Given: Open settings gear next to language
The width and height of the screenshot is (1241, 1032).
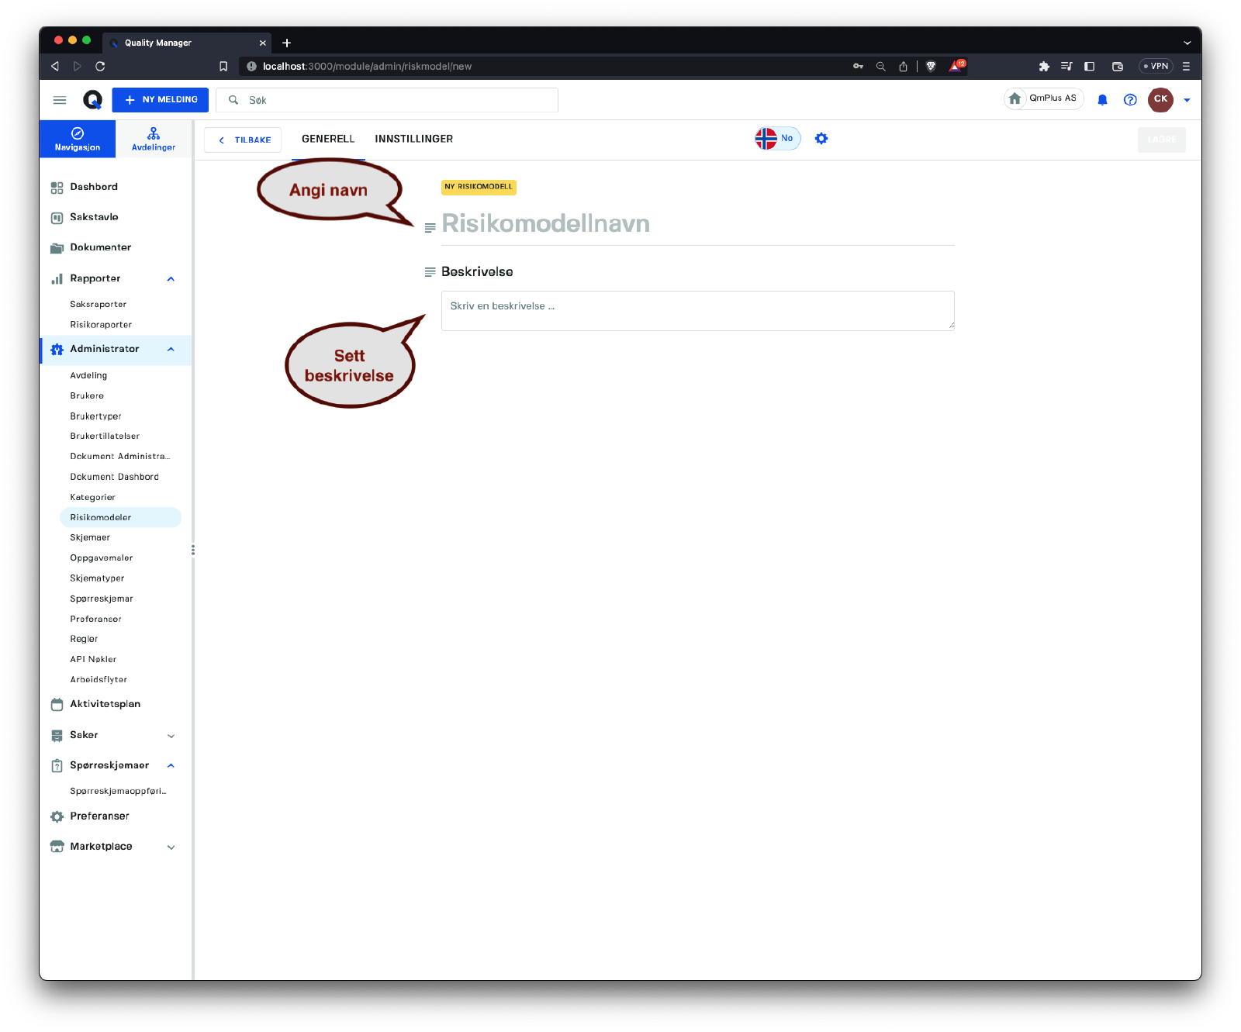Looking at the screenshot, I should click(821, 139).
